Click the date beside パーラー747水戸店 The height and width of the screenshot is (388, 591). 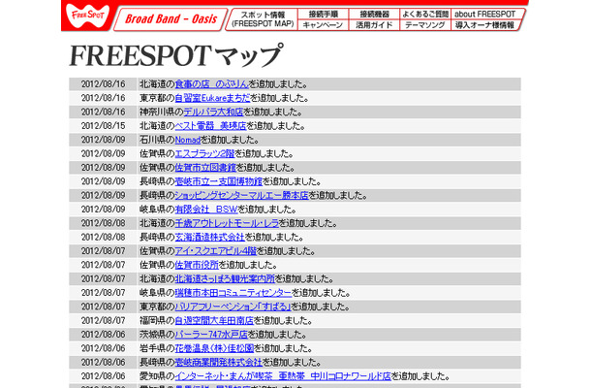click(x=103, y=335)
